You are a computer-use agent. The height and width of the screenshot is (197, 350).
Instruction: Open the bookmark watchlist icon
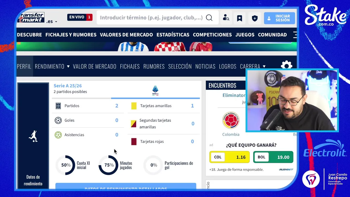coord(240,18)
